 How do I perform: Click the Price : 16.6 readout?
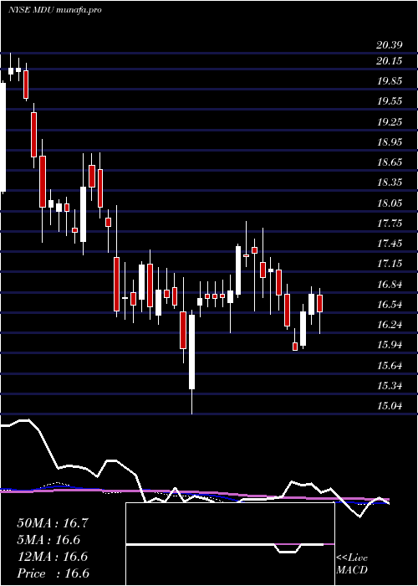pos(53,573)
